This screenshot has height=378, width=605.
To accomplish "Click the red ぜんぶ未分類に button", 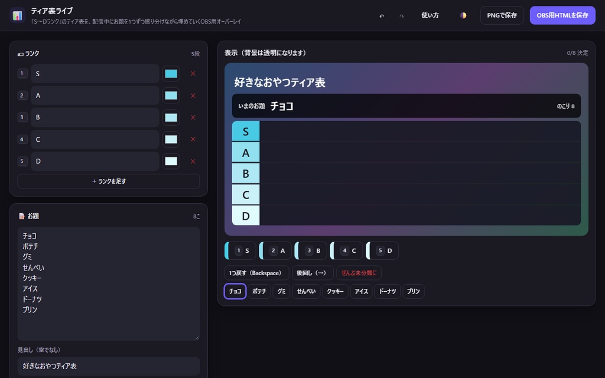I will pos(359,273).
